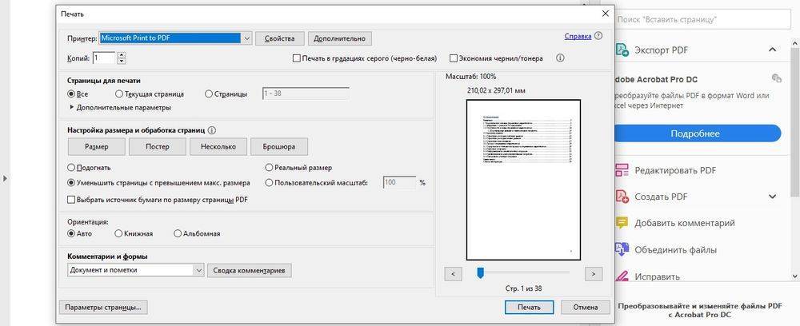Click the Create PDF (Создать PDF) icon
The height and width of the screenshot is (326, 800).
tap(622, 197)
